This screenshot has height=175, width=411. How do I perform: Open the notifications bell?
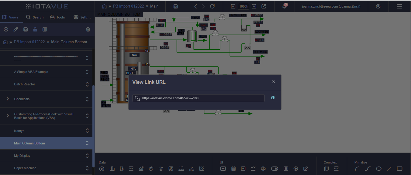pyautogui.click(x=285, y=6)
